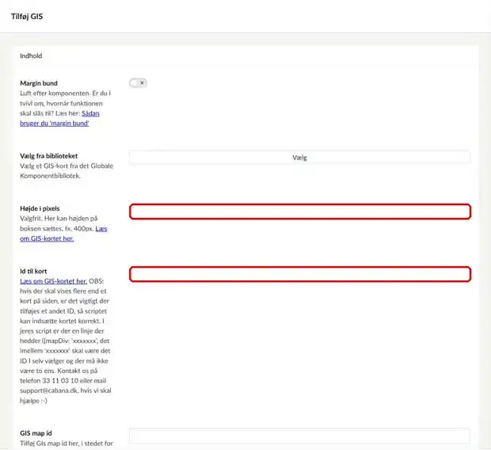Click the 'Tilføj GIS' heading text
Image resolution: width=491 pixels, height=450 pixels.
pos(27,17)
